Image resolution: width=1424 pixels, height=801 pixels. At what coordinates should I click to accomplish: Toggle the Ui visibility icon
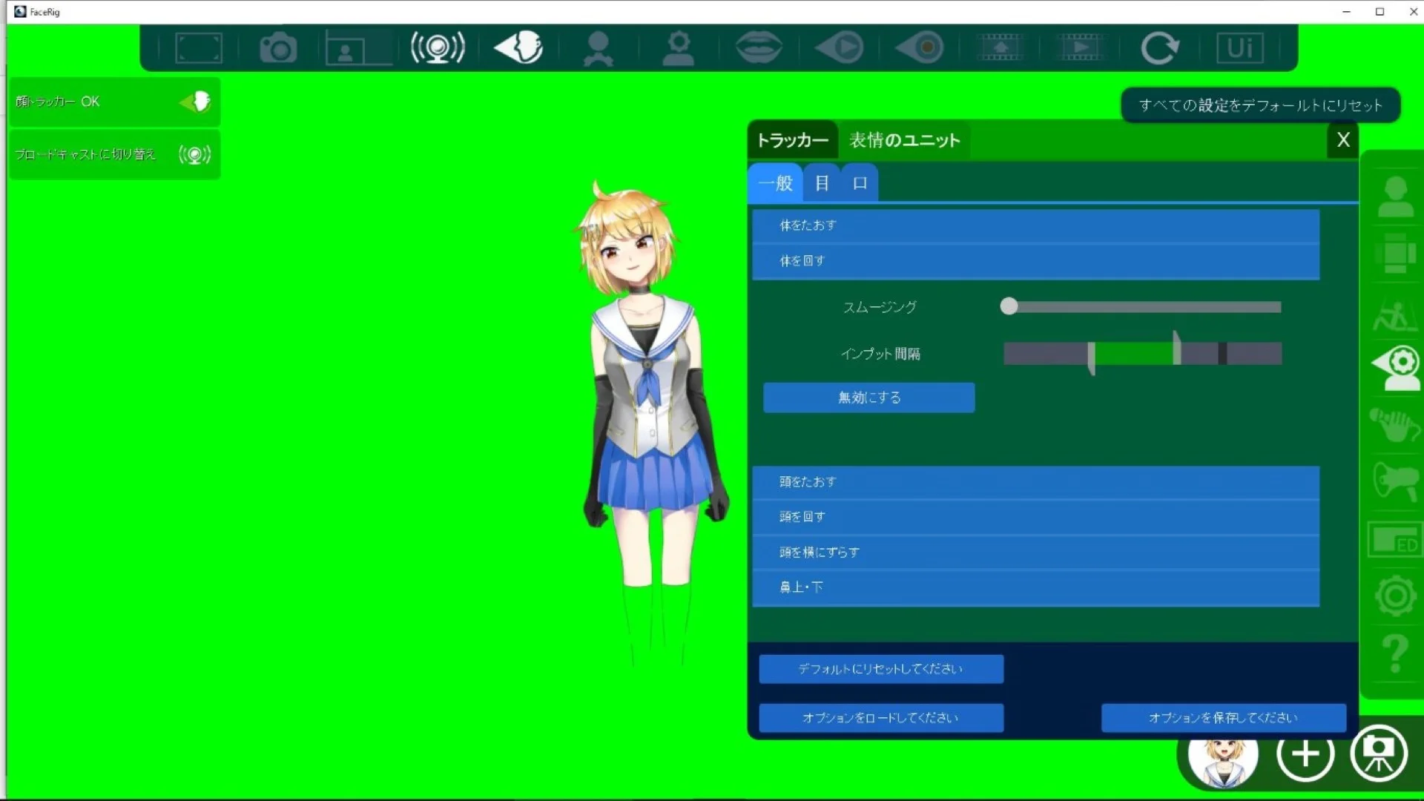coord(1238,47)
